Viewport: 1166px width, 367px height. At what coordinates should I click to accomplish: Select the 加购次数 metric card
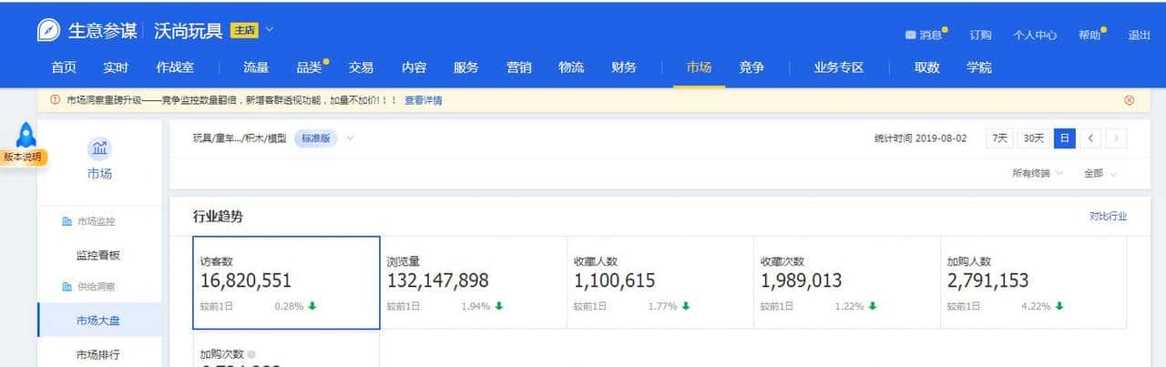(x=286, y=350)
